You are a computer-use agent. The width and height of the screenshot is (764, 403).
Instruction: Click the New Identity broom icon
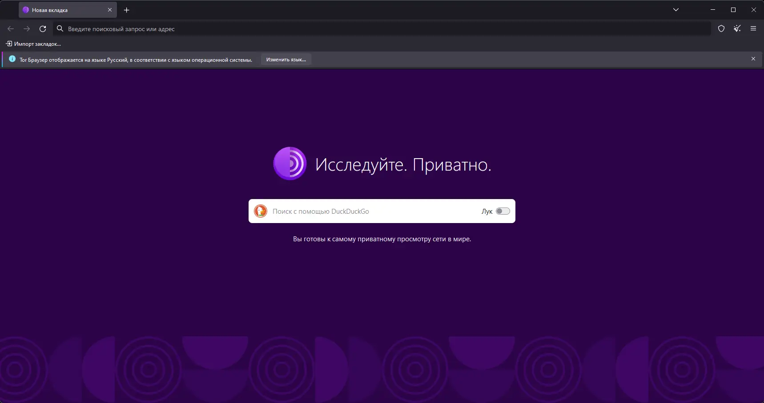coord(737,28)
